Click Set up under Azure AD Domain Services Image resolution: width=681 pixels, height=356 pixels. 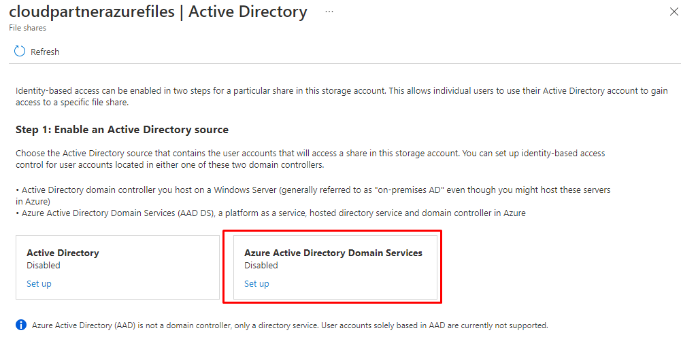click(x=256, y=284)
